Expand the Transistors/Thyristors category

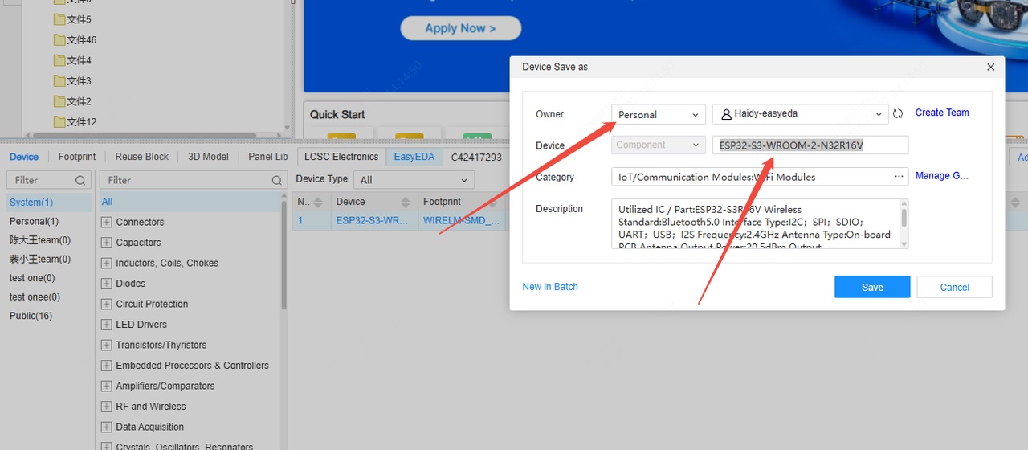coord(106,345)
